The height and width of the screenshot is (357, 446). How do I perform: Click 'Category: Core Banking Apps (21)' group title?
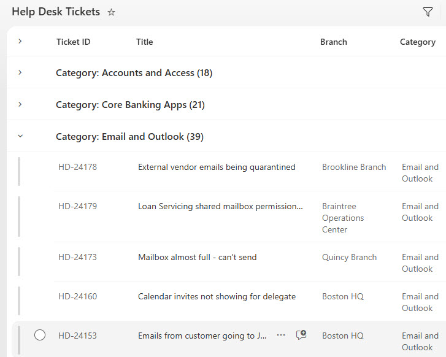click(x=130, y=105)
